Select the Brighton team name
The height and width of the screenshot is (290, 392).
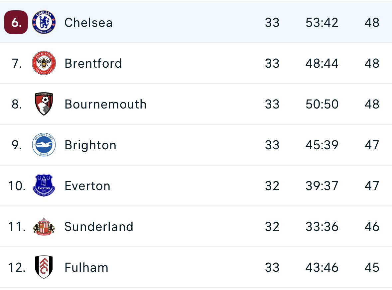point(90,145)
